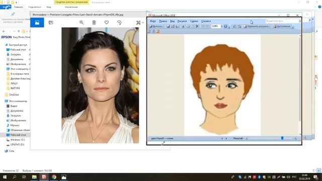Screen dimensions: 322x181
Task: Click the shortcuts button in Picture Manager toolbar
Action: pos(156,27)
